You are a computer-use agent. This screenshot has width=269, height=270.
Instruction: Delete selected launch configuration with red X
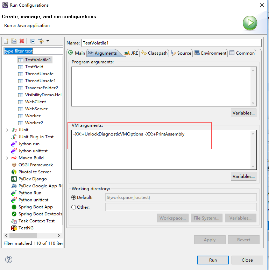tap(22, 41)
